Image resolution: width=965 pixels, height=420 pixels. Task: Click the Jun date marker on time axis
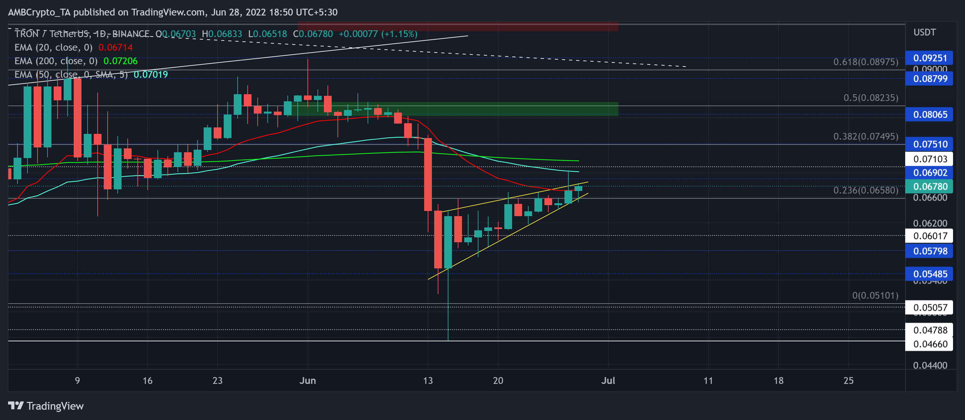point(307,381)
